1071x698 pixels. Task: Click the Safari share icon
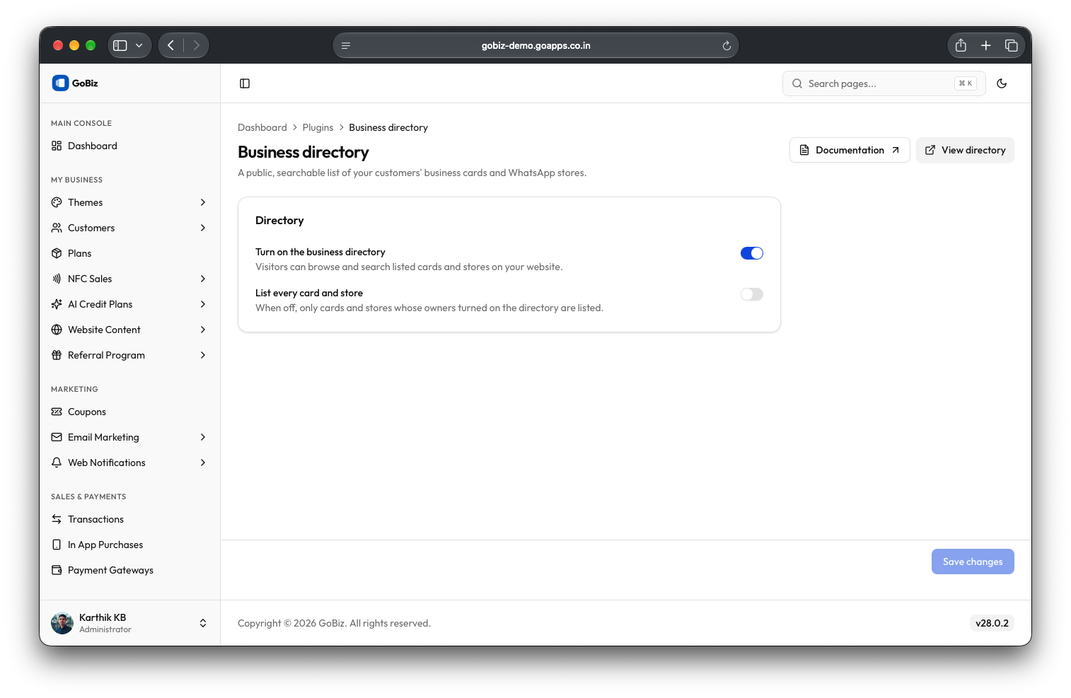961,45
